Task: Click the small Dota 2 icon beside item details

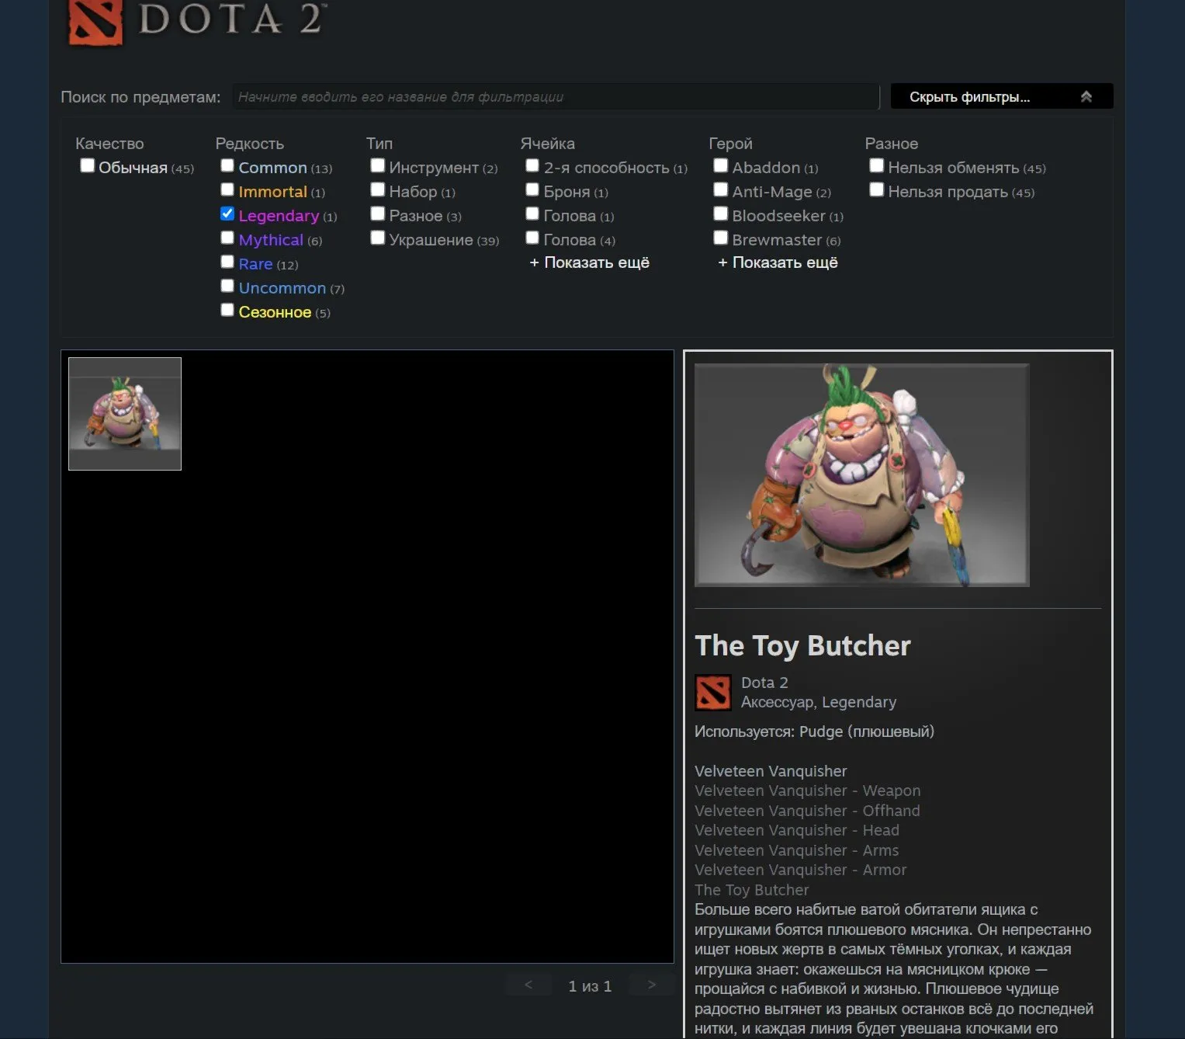Action: click(x=712, y=693)
